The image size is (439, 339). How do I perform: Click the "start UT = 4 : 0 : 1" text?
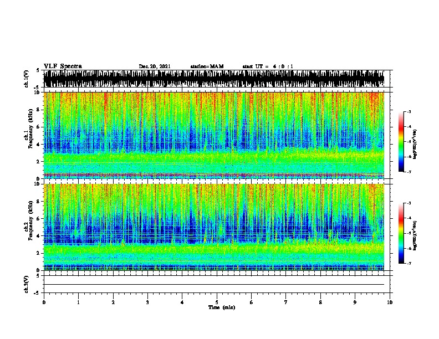click(268, 66)
